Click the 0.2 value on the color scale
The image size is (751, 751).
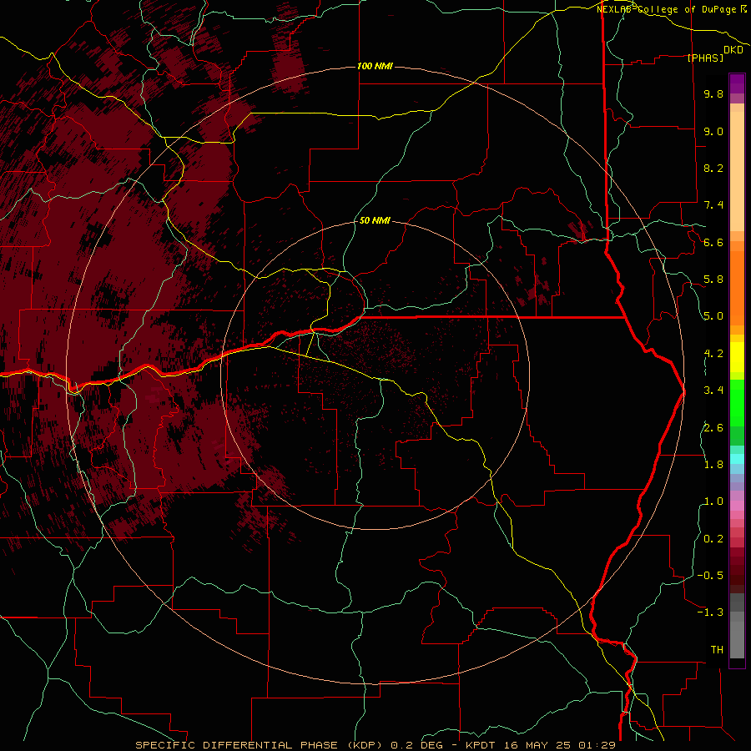pos(713,539)
